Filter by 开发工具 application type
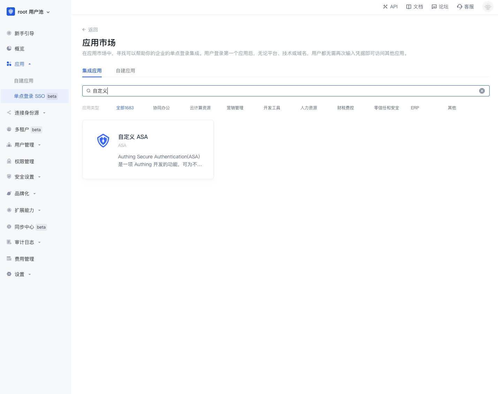 (271, 108)
